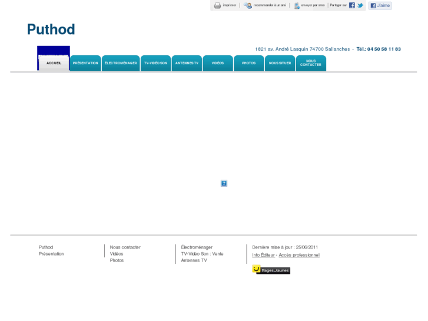Click the Info Éditeur link
Viewport: 428px width, 321px height.
[x=263, y=255]
